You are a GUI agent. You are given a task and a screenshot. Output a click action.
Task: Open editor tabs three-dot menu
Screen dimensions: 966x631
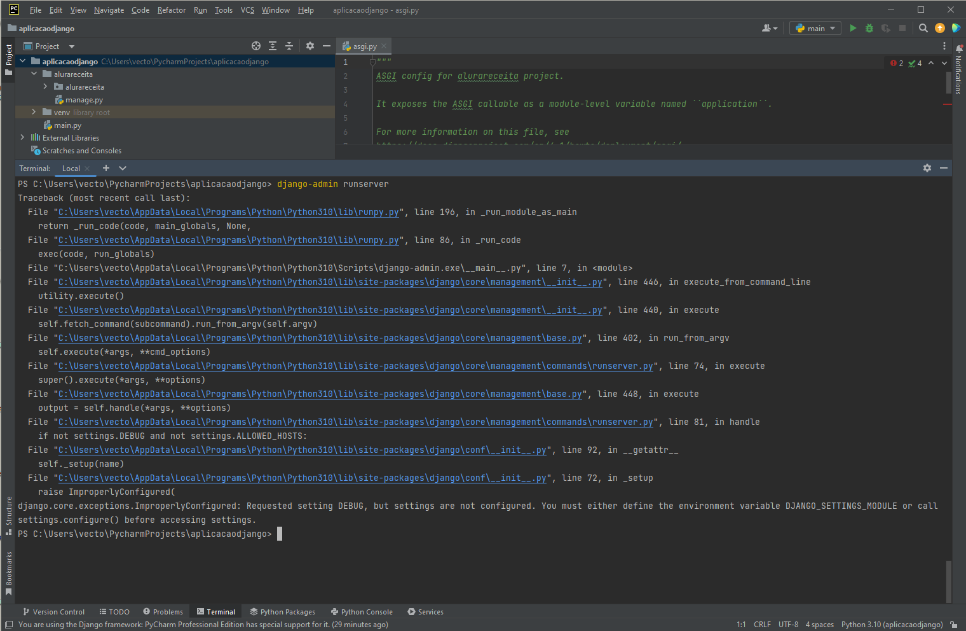944,46
